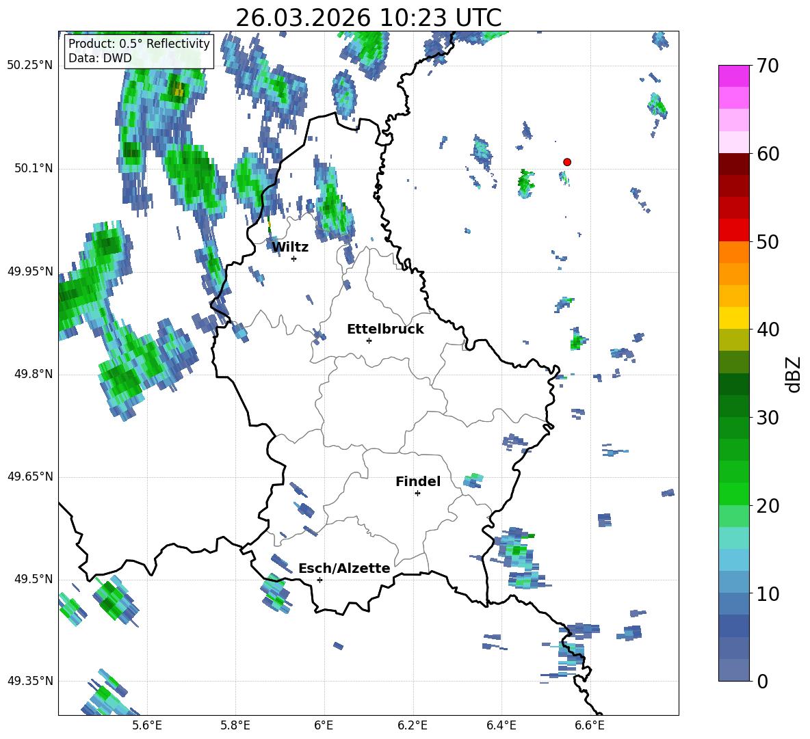Image resolution: width=810 pixels, height=739 pixels.
Task: Click the 'Data: DWD' text
Action: click(100, 58)
